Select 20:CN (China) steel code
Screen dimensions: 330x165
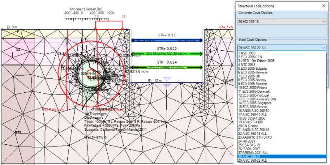pyautogui.click(x=282, y=126)
